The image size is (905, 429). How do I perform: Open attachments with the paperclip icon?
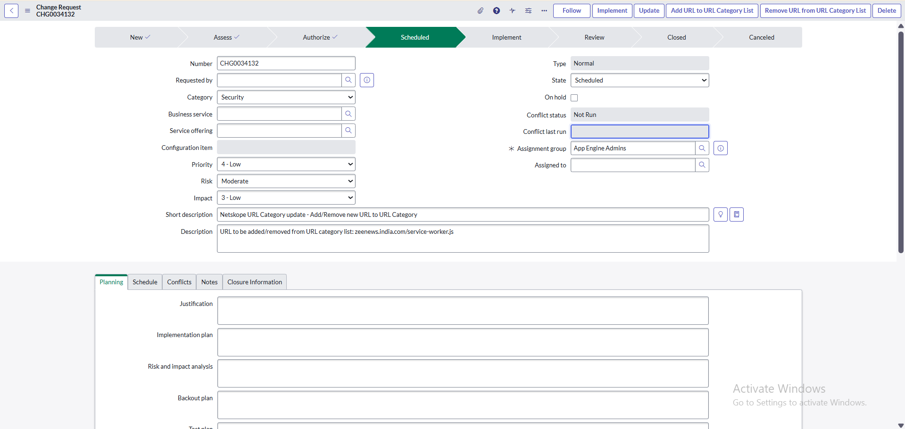(x=481, y=10)
